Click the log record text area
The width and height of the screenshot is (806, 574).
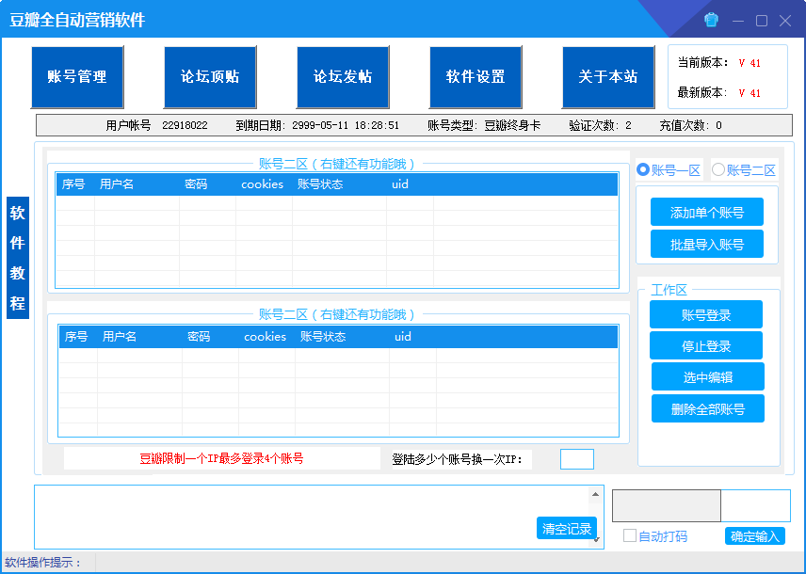pyautogui.click(x=312, y=517)
